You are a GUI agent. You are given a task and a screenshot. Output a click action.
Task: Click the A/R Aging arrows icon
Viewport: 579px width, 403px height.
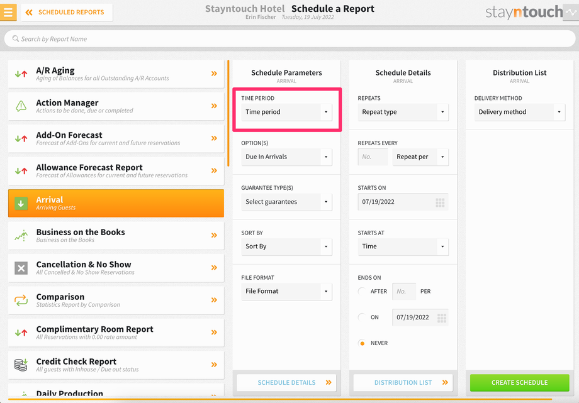pyautogui.click(x=21, y=74)
